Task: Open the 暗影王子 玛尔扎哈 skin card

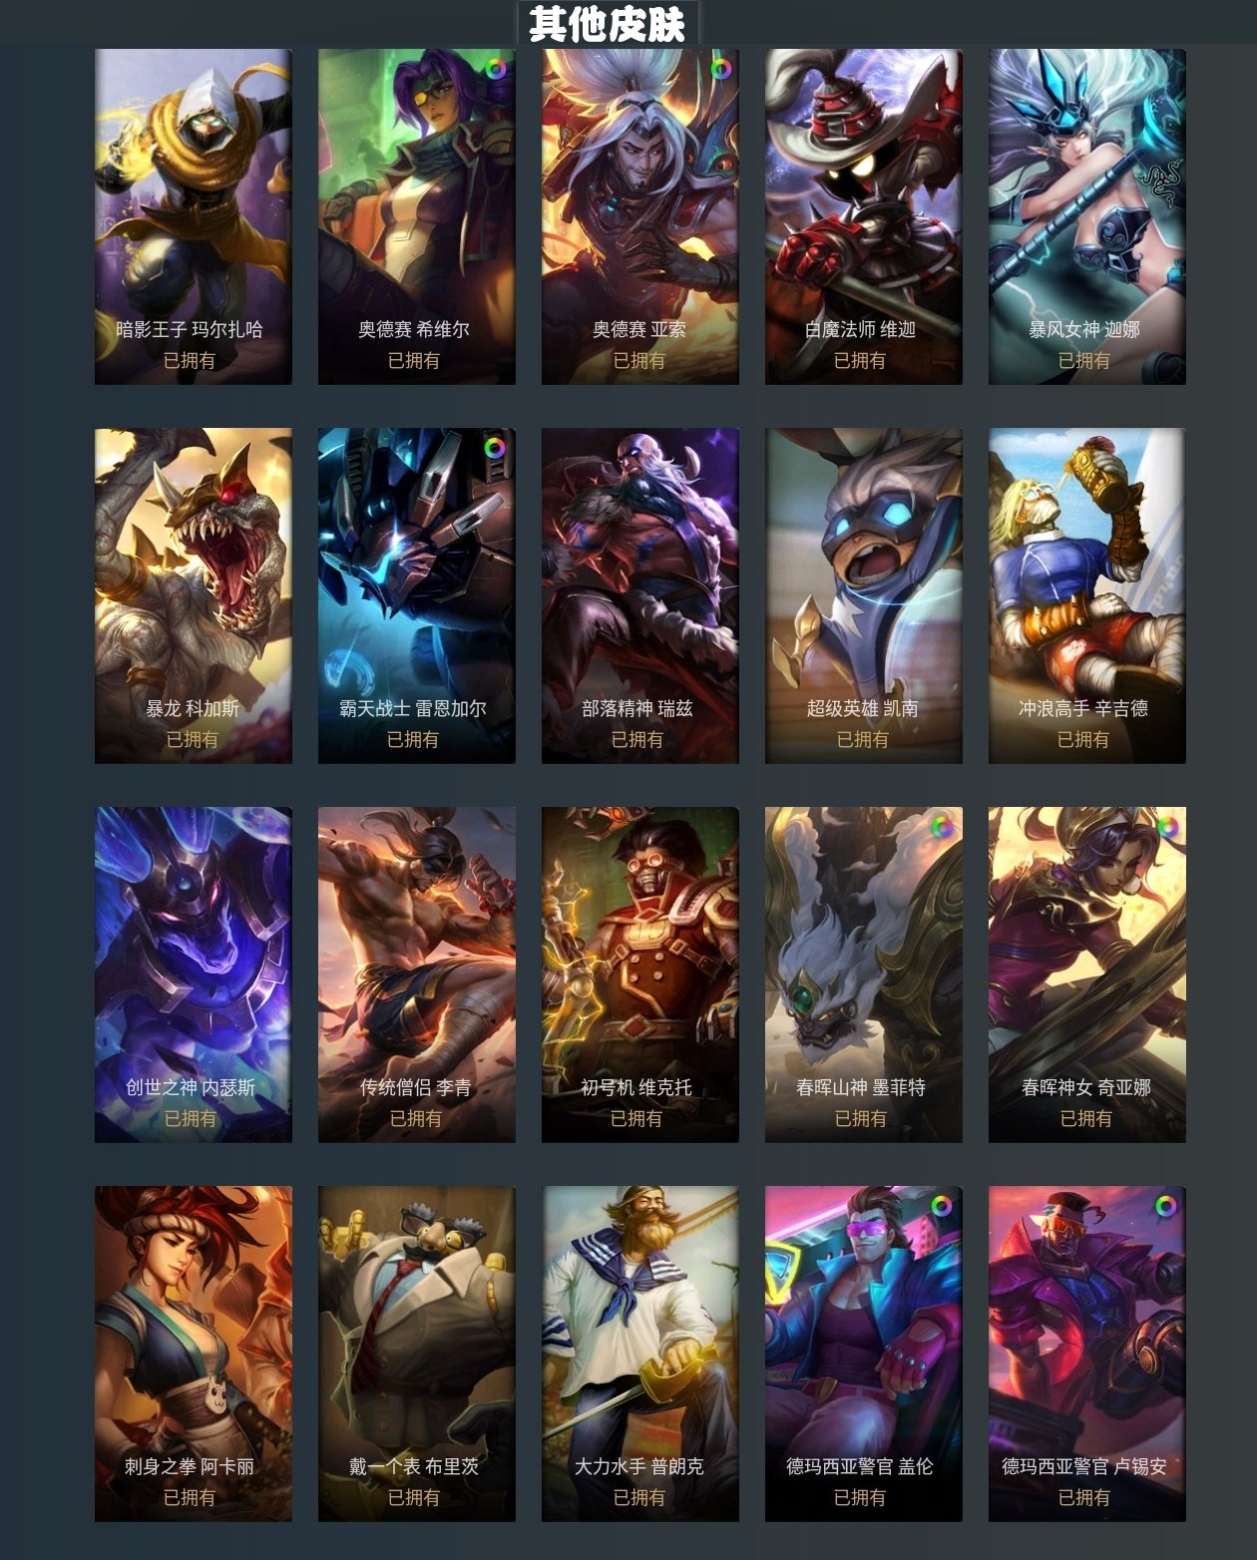Action: pyautogui.click(x=194, y=216)
